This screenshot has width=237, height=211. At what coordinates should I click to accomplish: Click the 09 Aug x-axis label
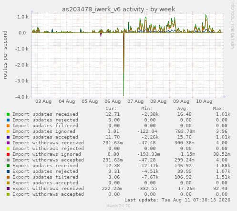(181, 101)
